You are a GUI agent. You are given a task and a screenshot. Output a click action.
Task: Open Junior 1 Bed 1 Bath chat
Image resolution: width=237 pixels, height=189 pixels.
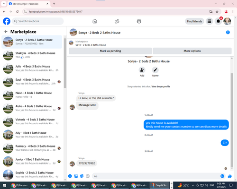click(32, 161)
